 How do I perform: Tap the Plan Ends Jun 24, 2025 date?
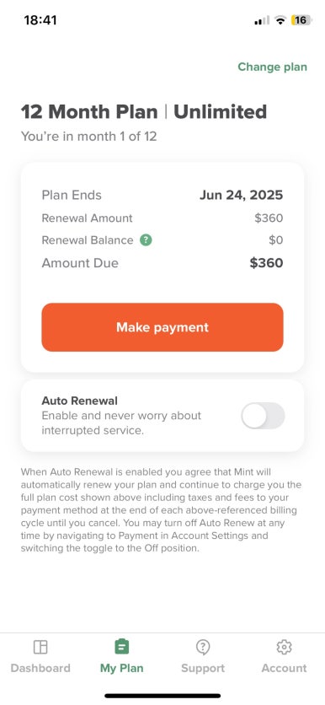coord(242,195)
